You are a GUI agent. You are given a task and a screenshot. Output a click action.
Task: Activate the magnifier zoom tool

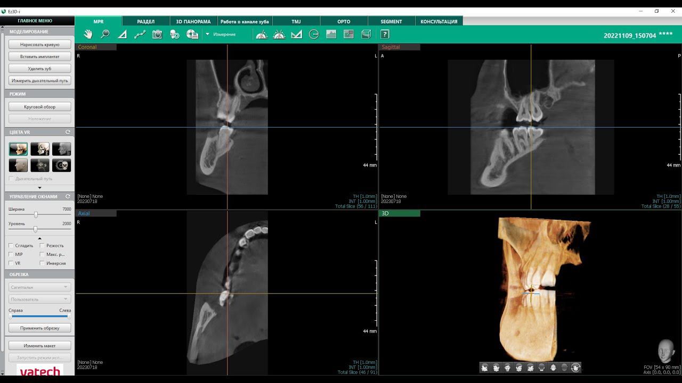[x=105, y=34]
